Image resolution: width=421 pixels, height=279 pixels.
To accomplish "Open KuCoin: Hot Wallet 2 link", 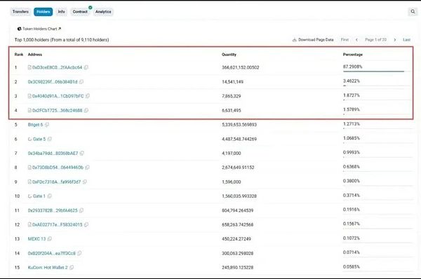I will coord(48,268).
